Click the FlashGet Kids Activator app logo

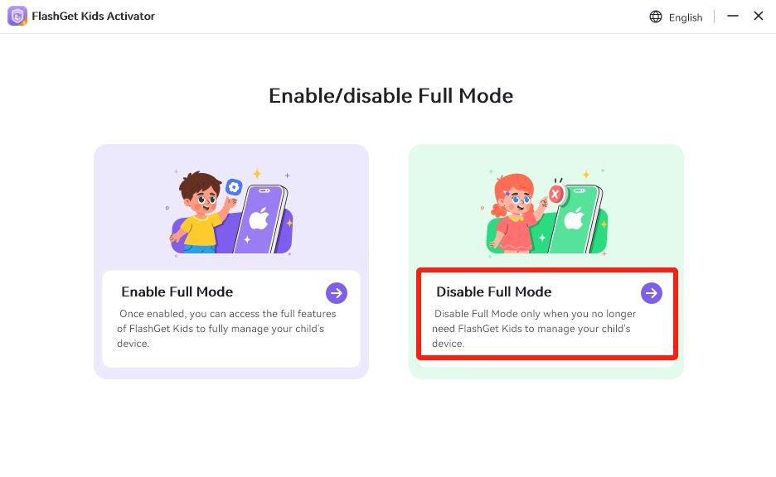point(17,16)
